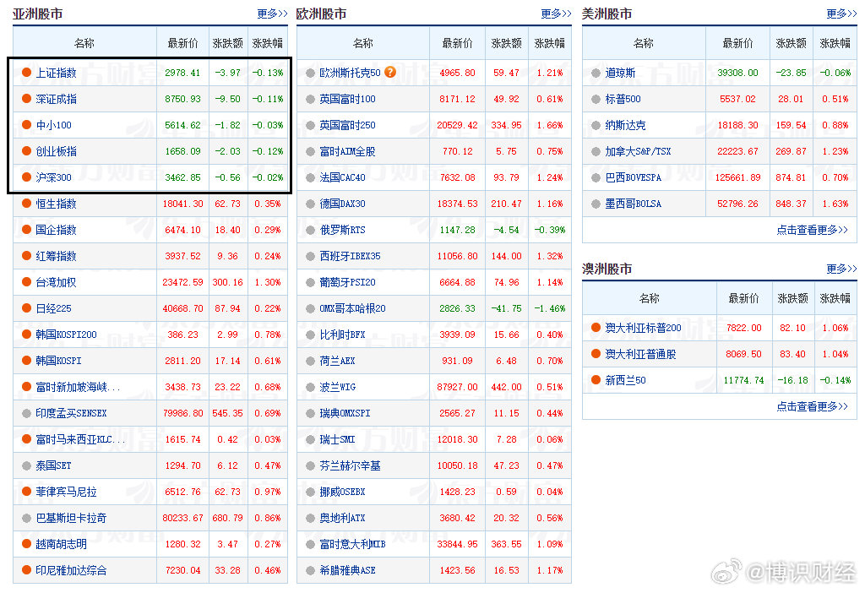The image size is (865, 593).
Task: Open the 加拿大S&P/TSX index link
Action: pyautogui.click(x=639, y=151)
